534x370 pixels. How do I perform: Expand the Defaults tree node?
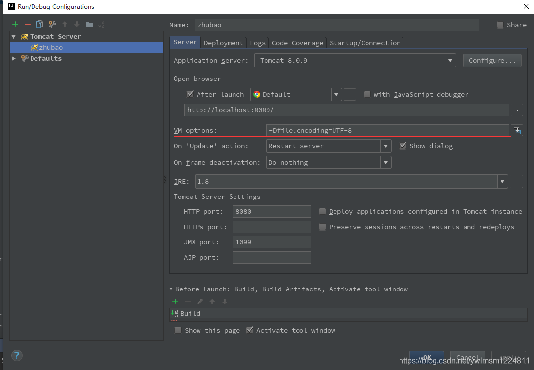[x=14, y=58]
